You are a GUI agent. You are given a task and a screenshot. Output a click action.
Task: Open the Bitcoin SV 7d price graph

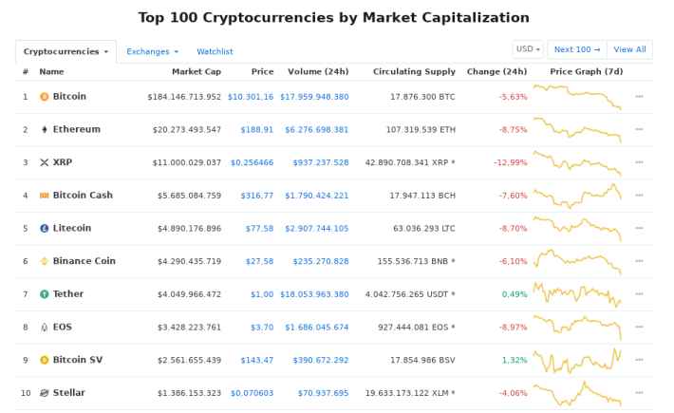[x=577, y=360]
